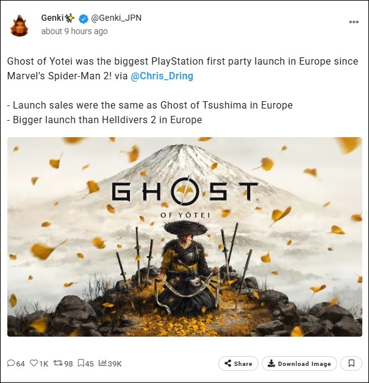
Task: Toggle the bookmark icon showing 45
Action: (x=81, y=363)
